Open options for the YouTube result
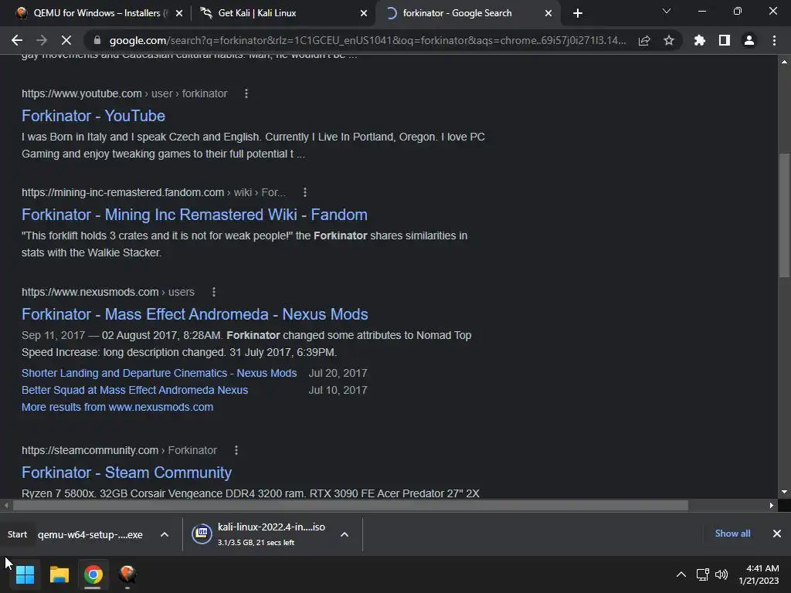This screenshot has width=791, height=593. coord(246,93)
